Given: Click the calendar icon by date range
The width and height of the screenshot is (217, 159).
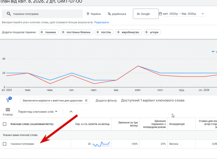Looking at the screenshot, I should 160,14.
